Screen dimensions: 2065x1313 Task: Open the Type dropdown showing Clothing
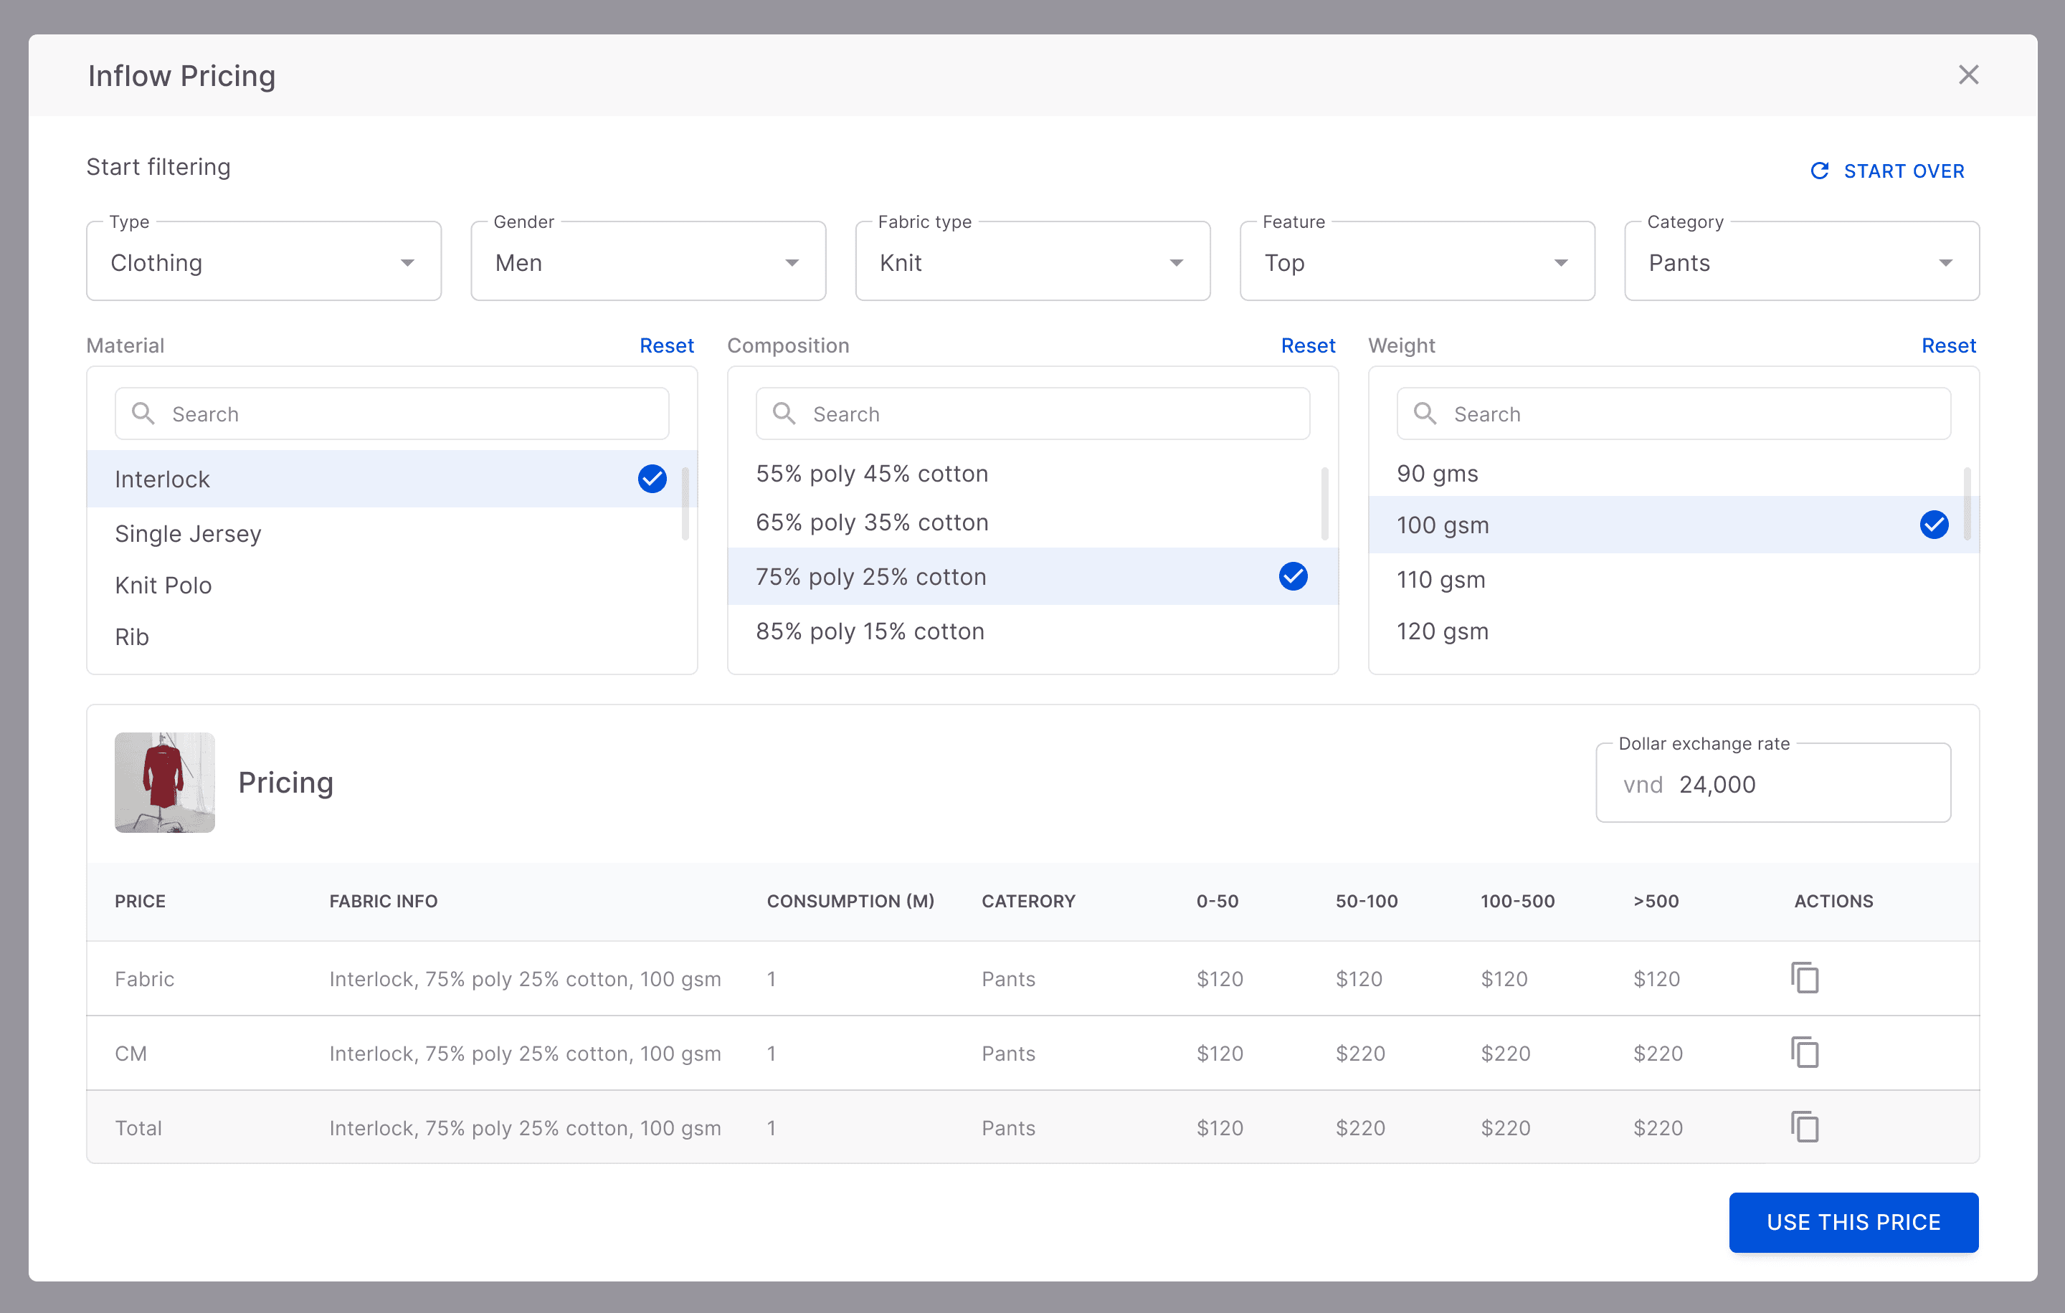[263, 262]
